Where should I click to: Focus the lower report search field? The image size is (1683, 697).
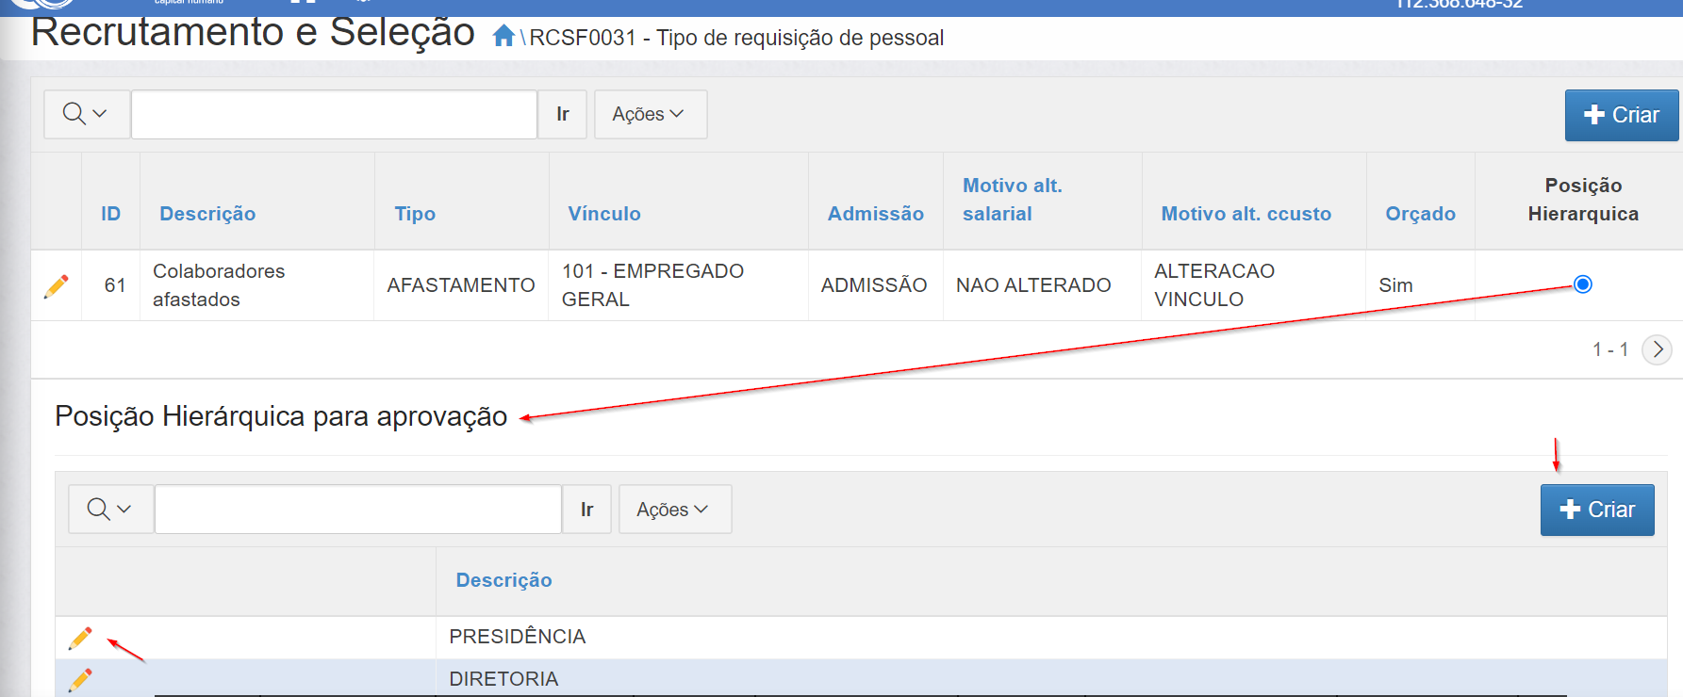[x=358, y=510]
